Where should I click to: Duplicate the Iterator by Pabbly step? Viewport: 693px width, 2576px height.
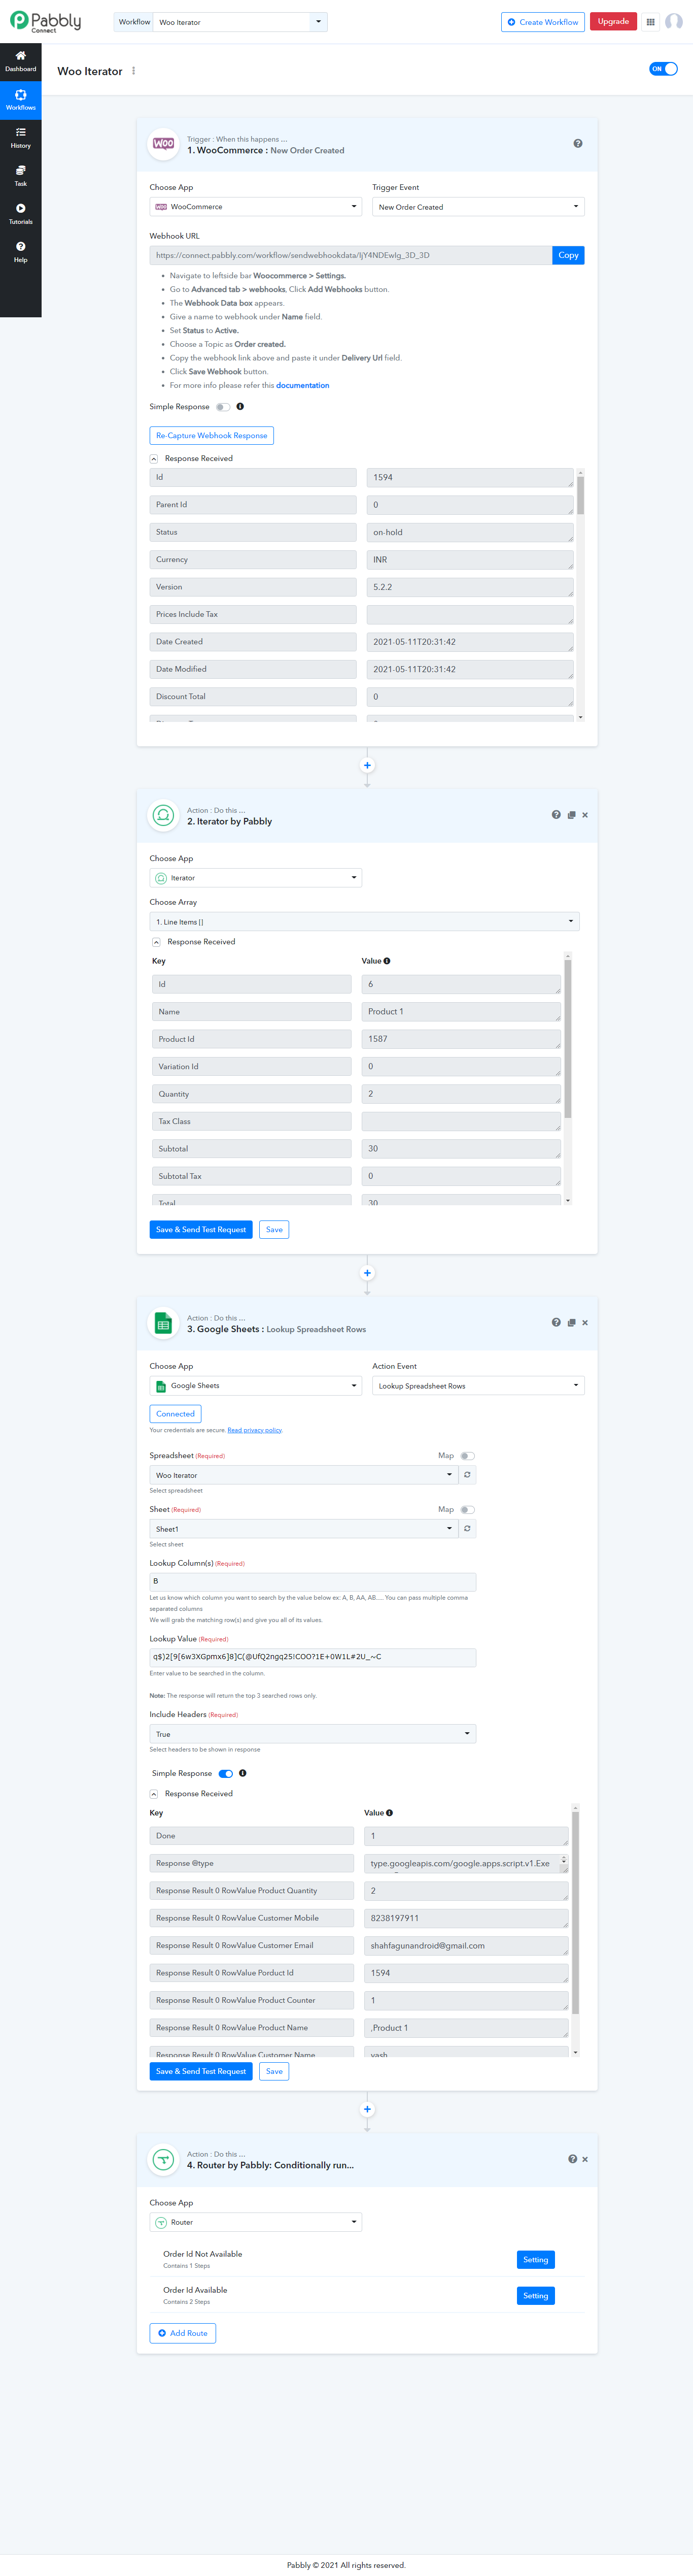coord(571,815)
